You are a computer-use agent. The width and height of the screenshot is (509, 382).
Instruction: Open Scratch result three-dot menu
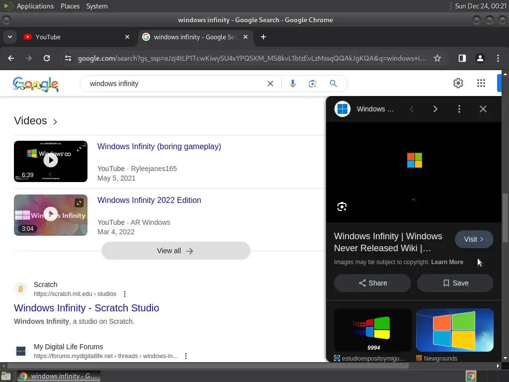point(125,294)
